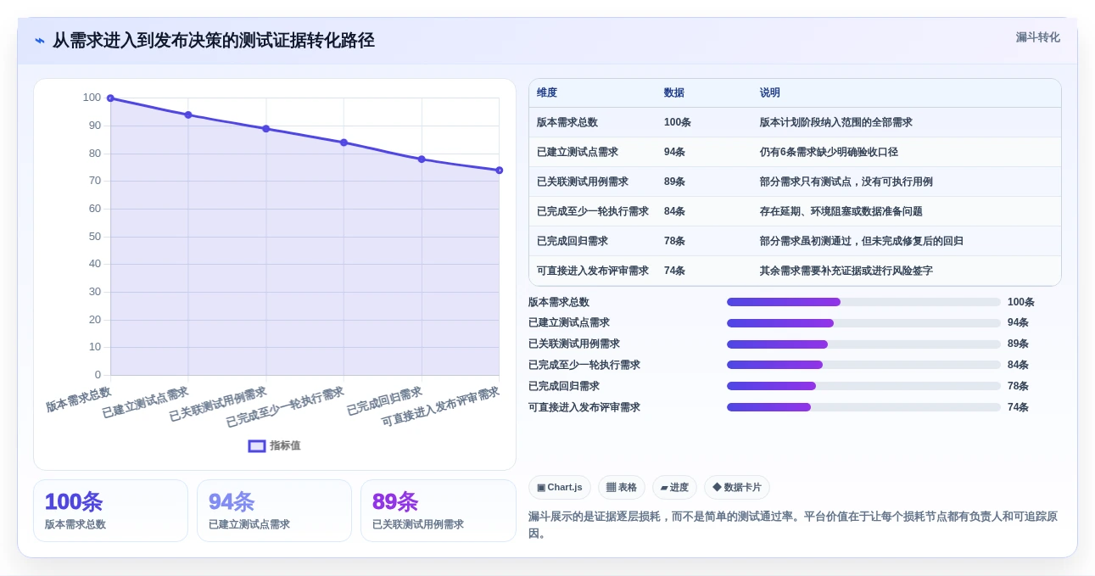Click the page title 从需求进入到发布决策的测试证据转化路径
The height and width of the screenshot is (576, 1095).
(214, 41)
